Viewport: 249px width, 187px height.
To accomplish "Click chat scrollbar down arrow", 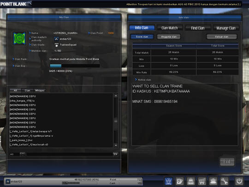I will (x=116, y=145).
